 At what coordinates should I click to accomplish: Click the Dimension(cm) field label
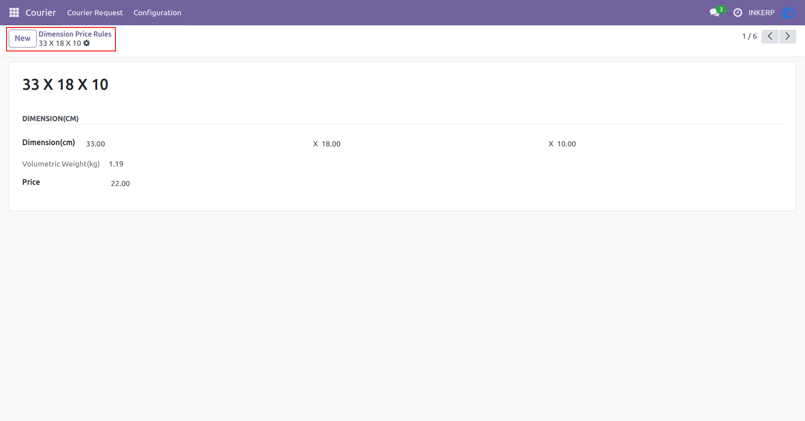point(49,143)
